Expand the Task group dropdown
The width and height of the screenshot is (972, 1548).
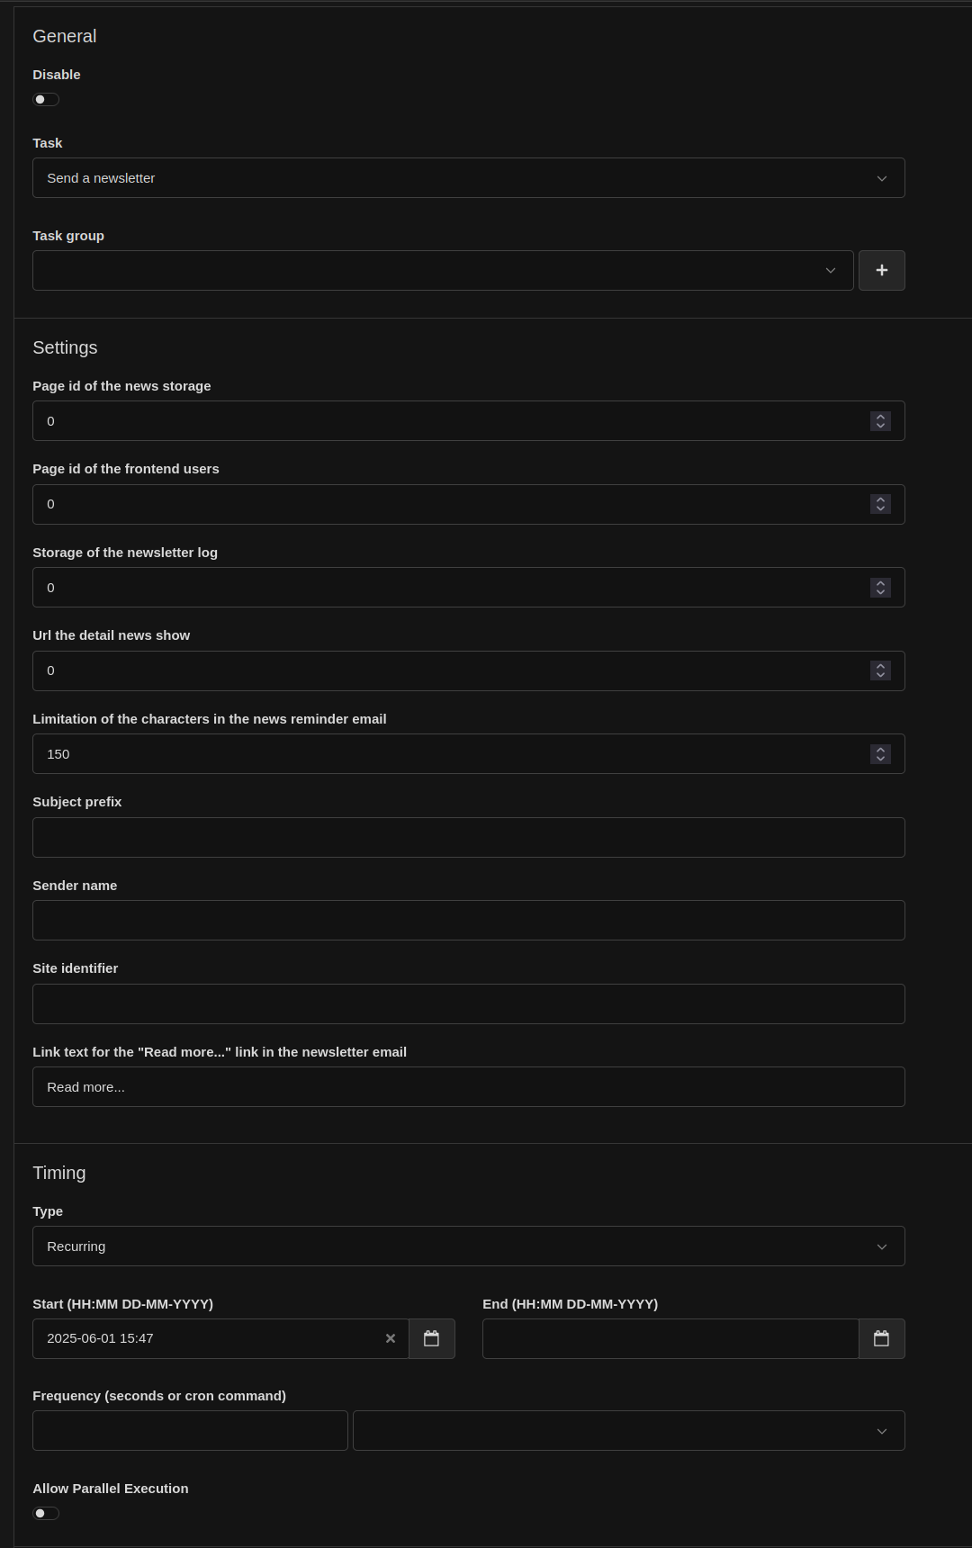[443, 270]
